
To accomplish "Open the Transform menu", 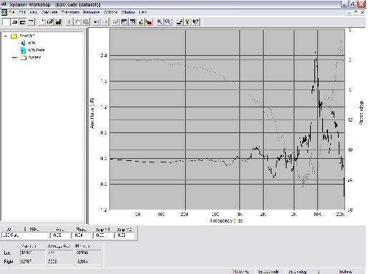I will click(x=70, y=12).
